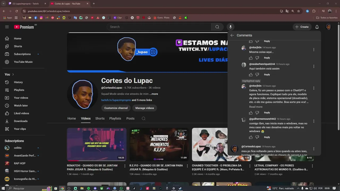Like the comment 'Mesma coisa aqui...'
The height and width of the screenshot is (191, 340).
click(x=251, y=58)
